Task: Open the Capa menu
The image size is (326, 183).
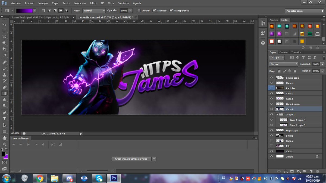Action: [55, 3]
